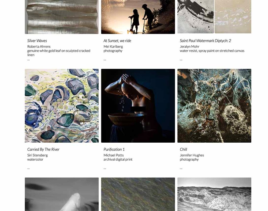
Task: Click the Chill artwork title
Action: [183, 149]
